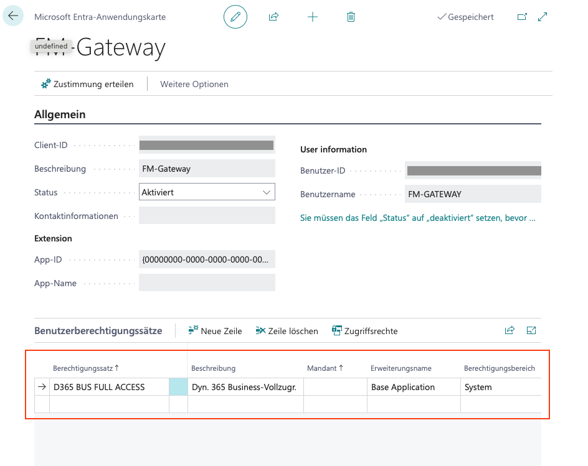Click the App-ID field
This screenshot has height=466, width=588.
point(207,259)
